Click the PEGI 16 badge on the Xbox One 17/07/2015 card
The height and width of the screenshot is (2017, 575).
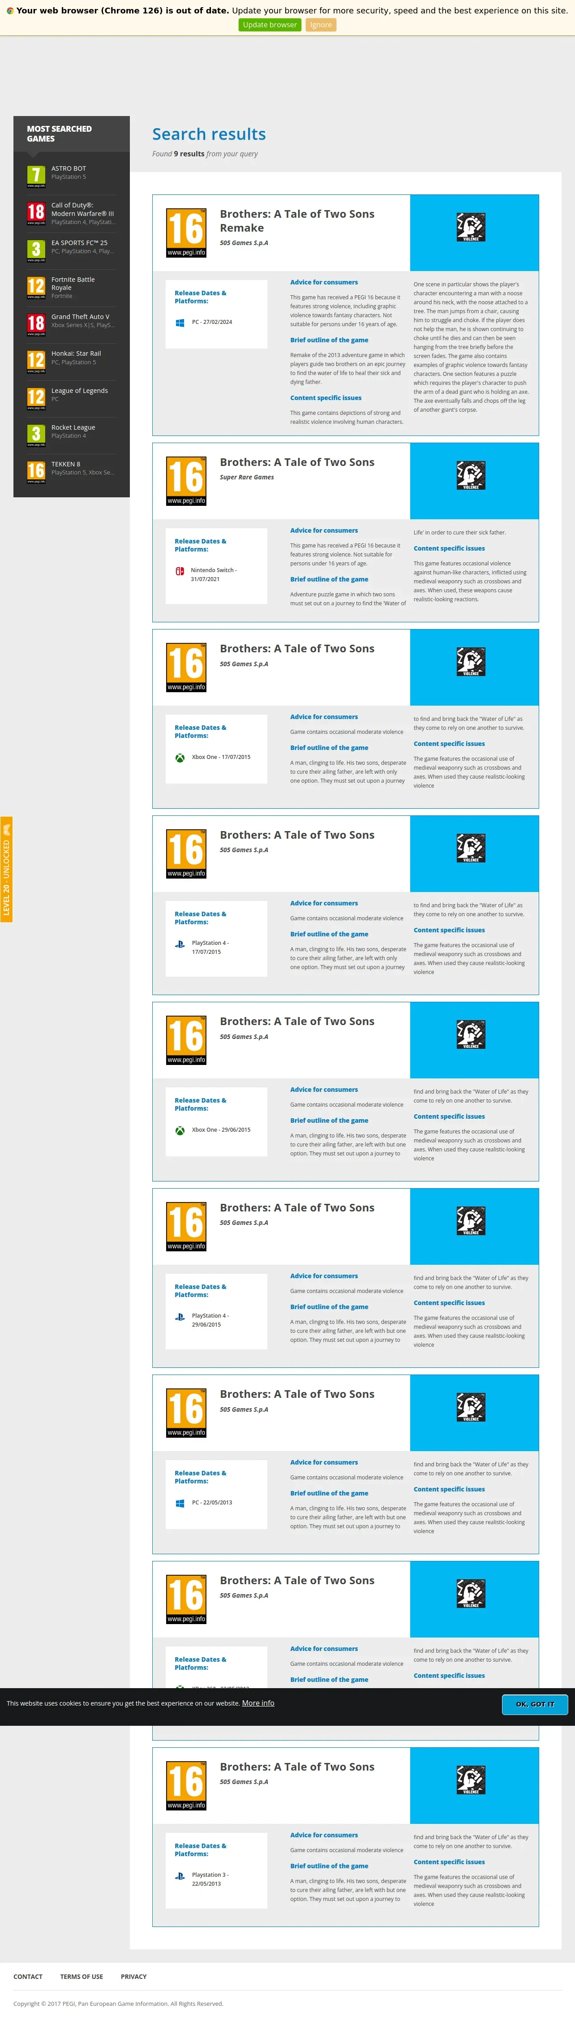tap(186, 668)
